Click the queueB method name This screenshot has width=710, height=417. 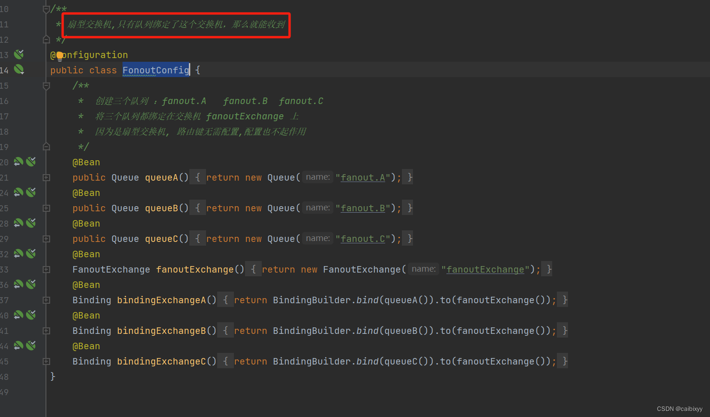pos(161,208)
